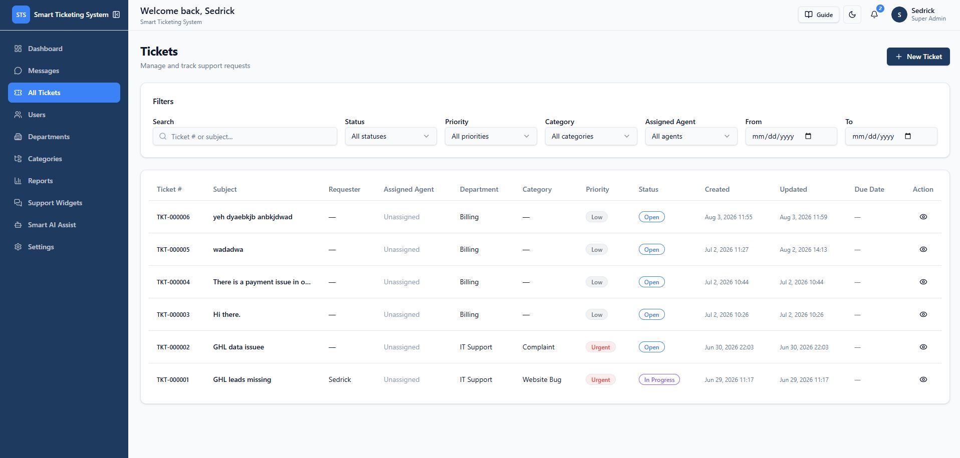The width and height of the screenshot is (960, 458).
Task: Click the Due Date column header
Action: point(869,189)
